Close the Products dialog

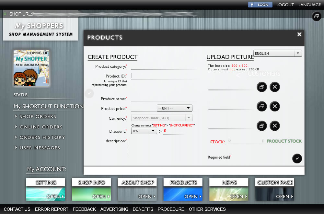[x=299, y=34]
